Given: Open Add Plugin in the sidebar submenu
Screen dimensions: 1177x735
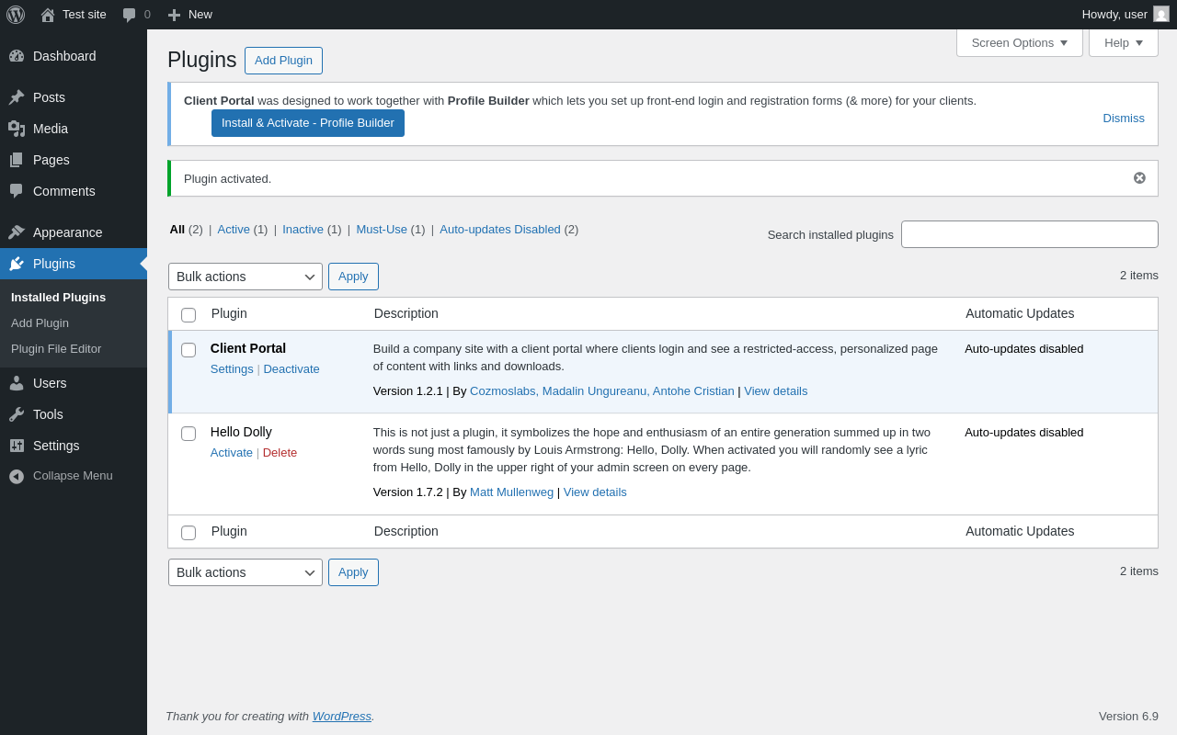Looking at the screenshot, I should coord(40,323).
